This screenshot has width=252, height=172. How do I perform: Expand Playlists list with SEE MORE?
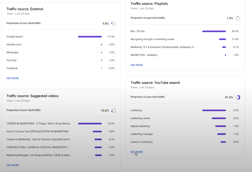click(137, 65)
